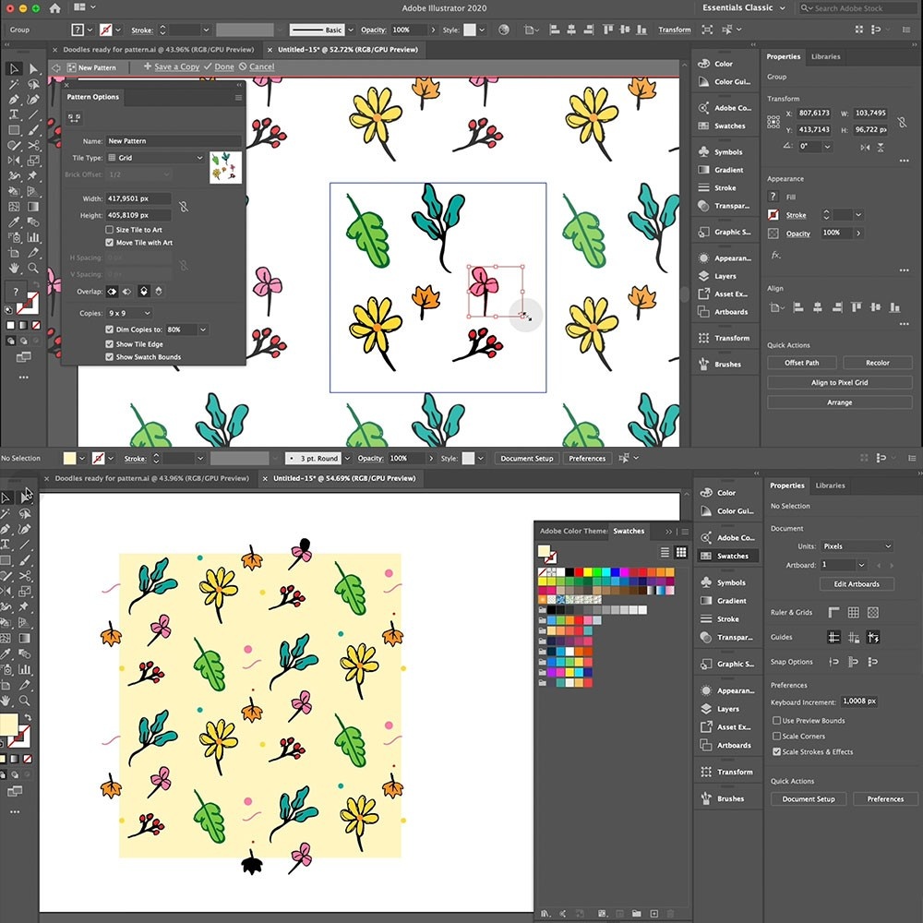Click the width-height link icon in Pattern Options
The width and height of the screenshot is (923, 923).
click(x=184, y=207)
